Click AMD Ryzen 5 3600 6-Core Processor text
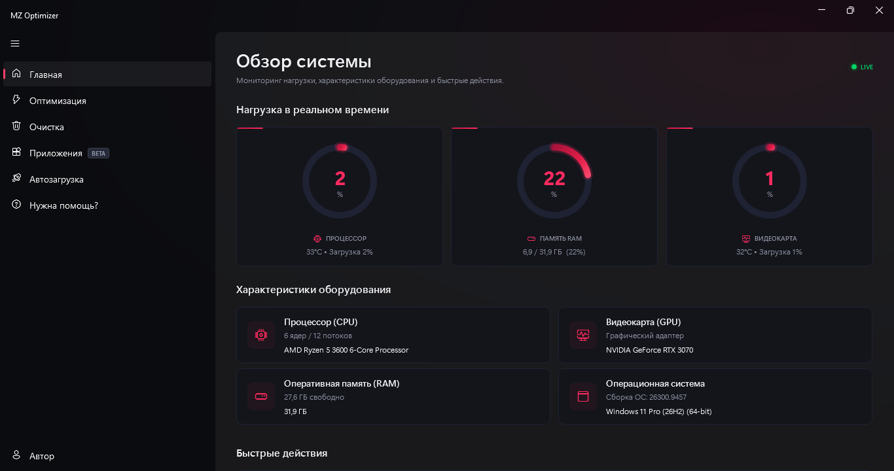Screen dimensions: 894x471 point(346,350)
